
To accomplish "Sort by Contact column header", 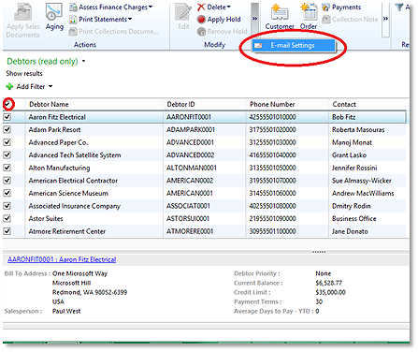I will point(344,104).
